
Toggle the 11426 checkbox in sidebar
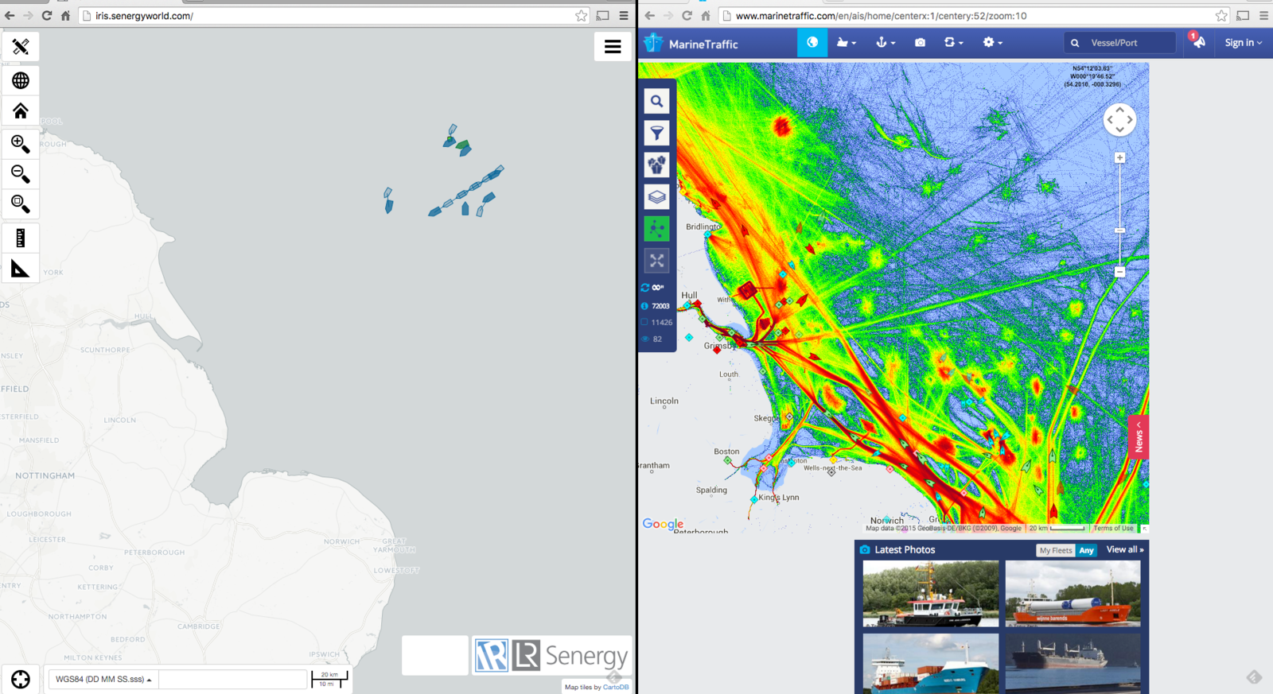coord(644,323)
